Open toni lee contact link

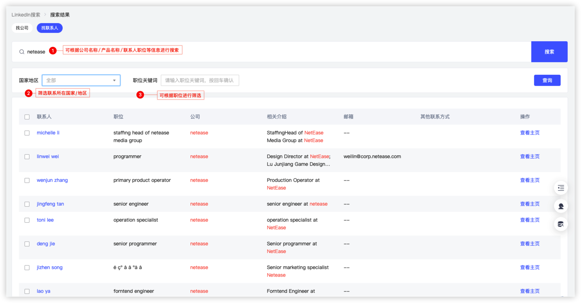[45, 220]
